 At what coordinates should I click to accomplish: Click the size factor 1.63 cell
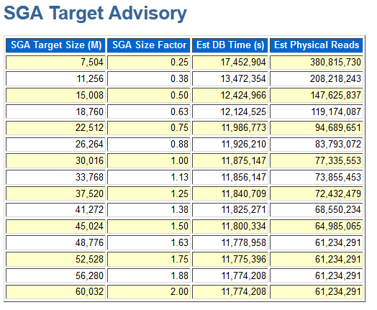click(149, 242)
